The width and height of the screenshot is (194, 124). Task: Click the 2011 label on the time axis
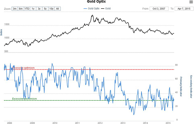tap(78, 123)
